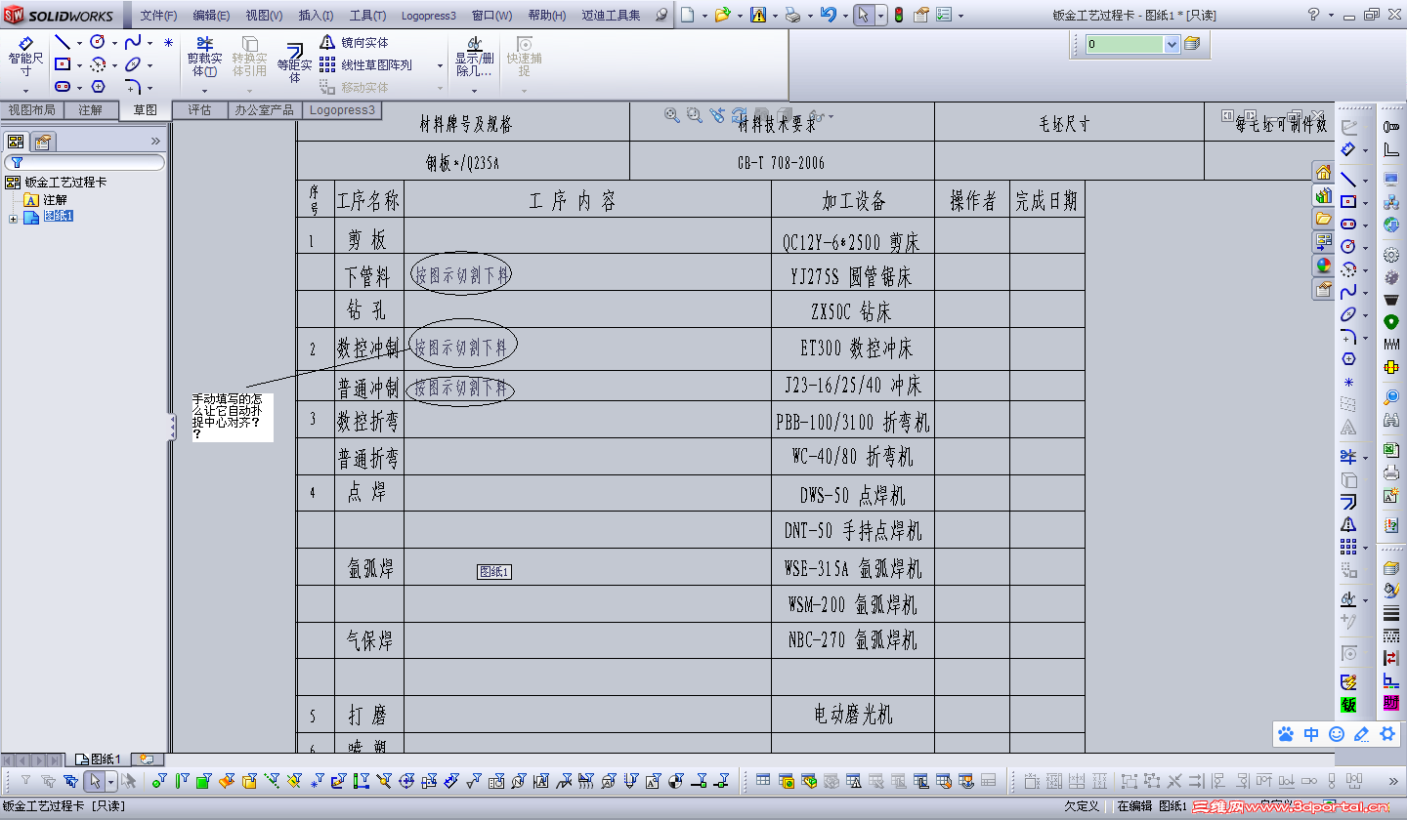Viewport: 1407px width, 820px height.
Task: Switch to the 评估 ribbon tab
Action: click(199, 109)
